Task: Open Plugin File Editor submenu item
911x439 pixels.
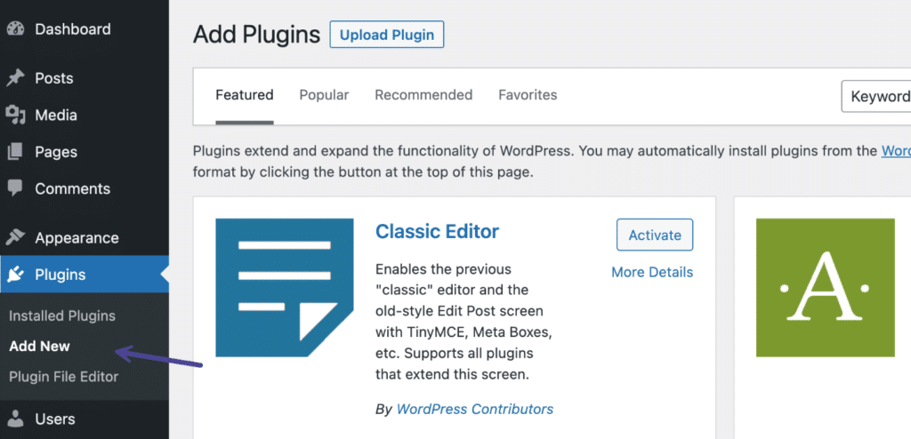Action: pos(64,376)
